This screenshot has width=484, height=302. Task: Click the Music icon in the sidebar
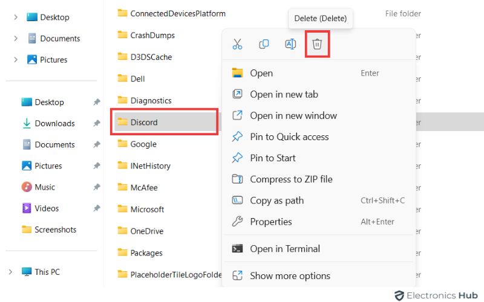[27, 187]
